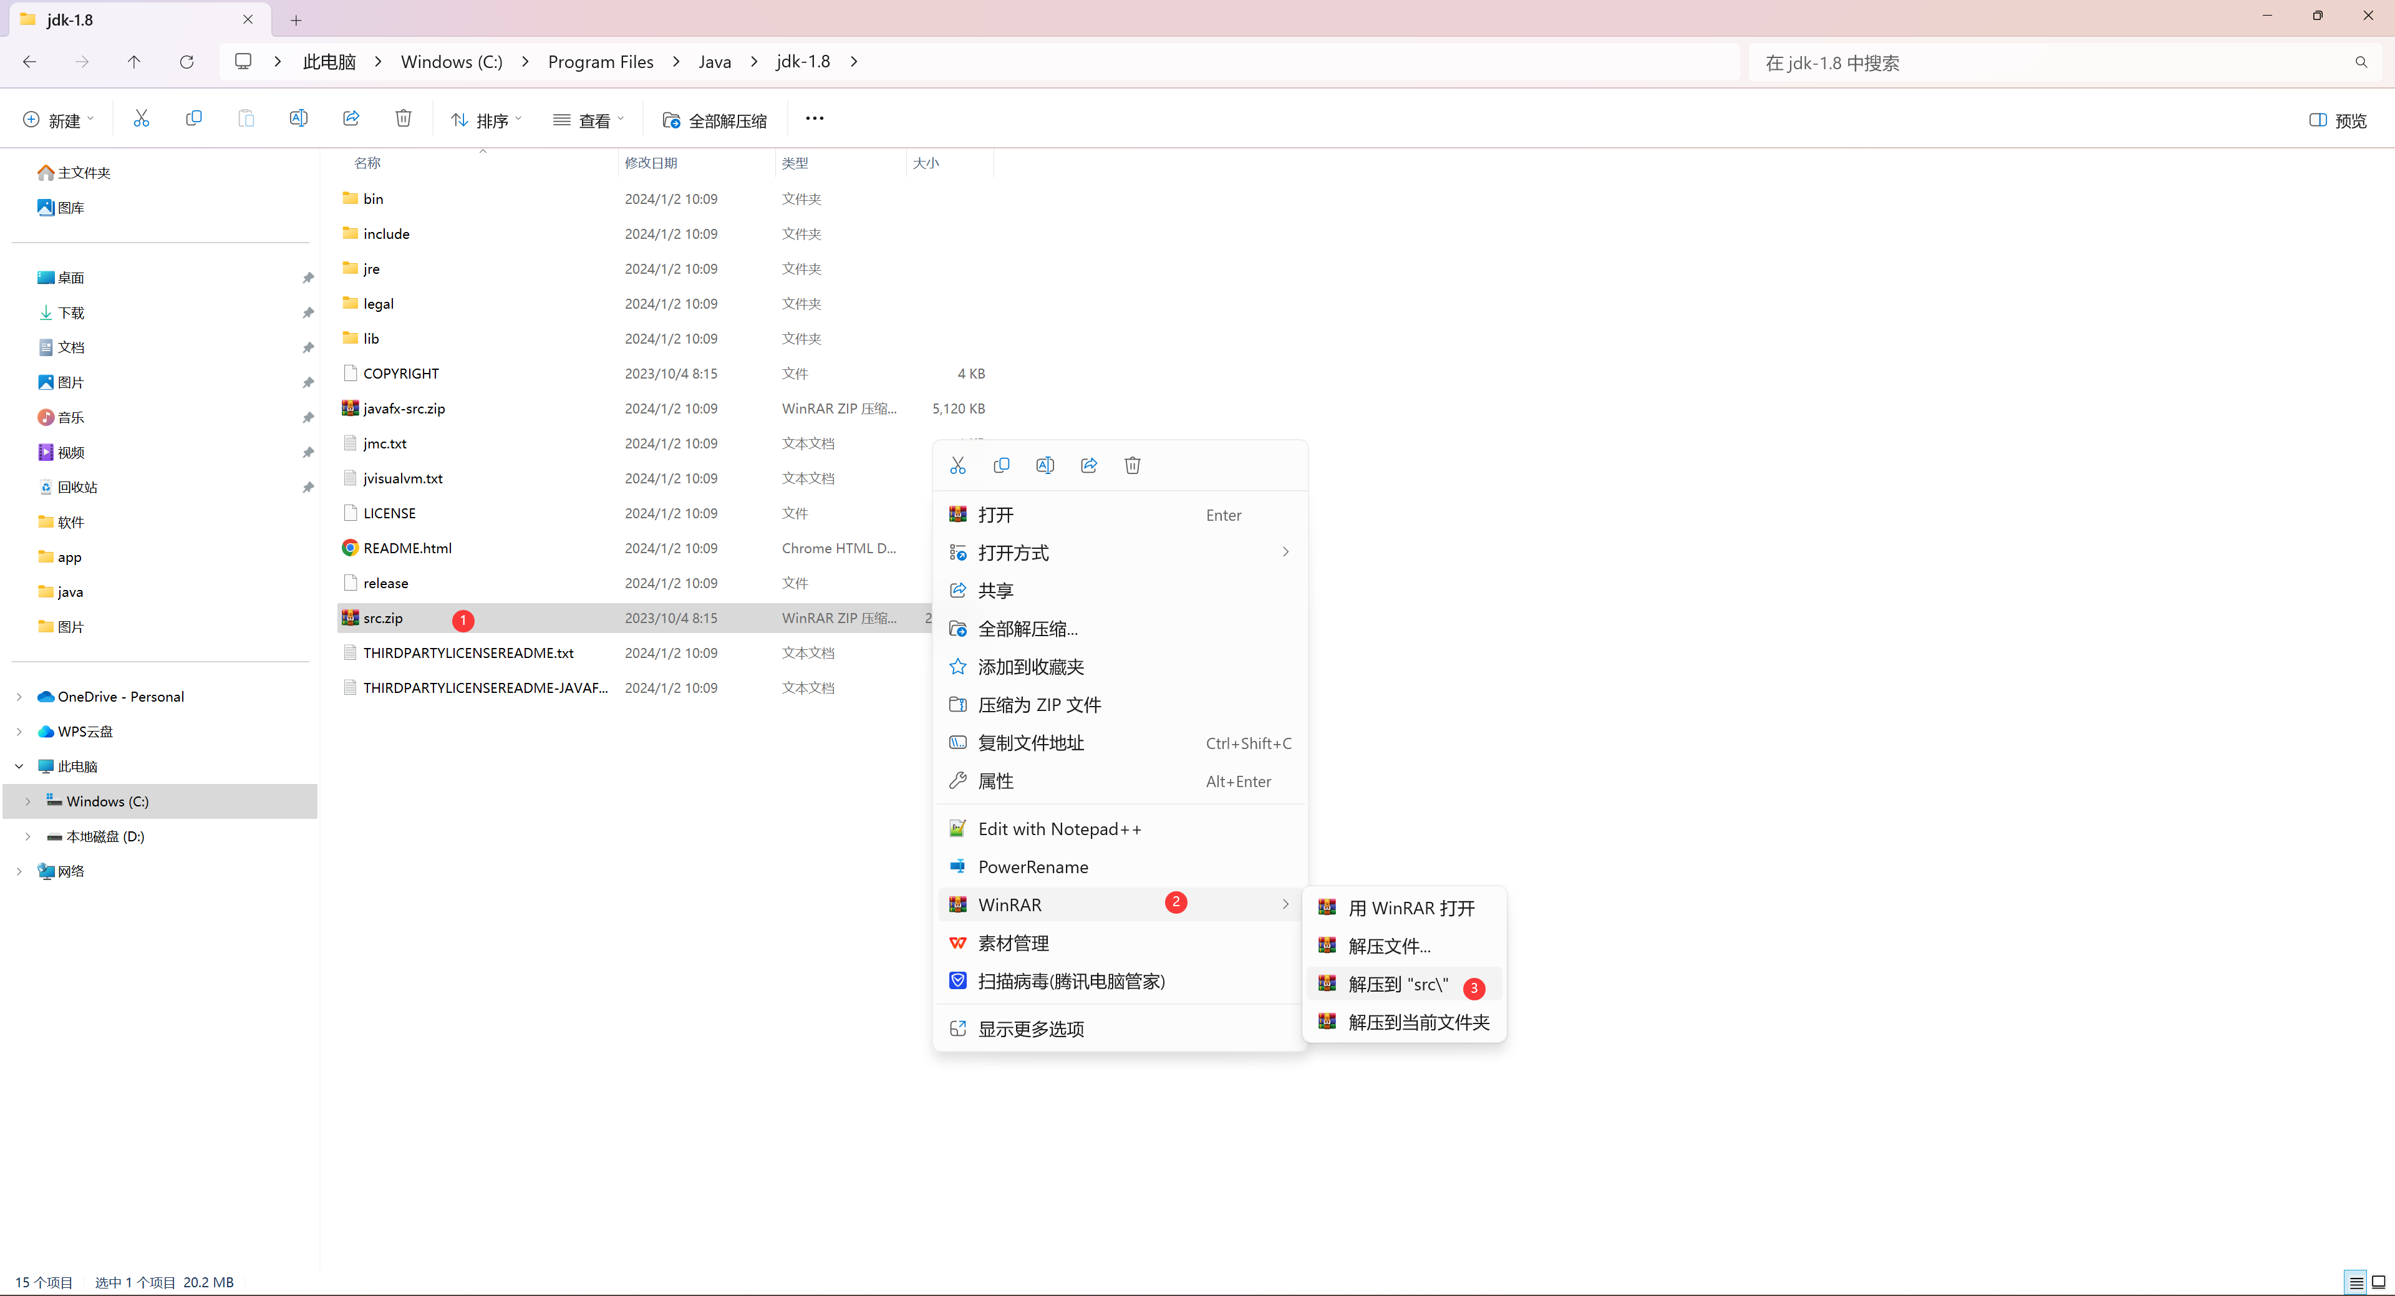Click the Program Files breadcrumb
This screenshot has width=2395, height=1296.
(601, 61)
